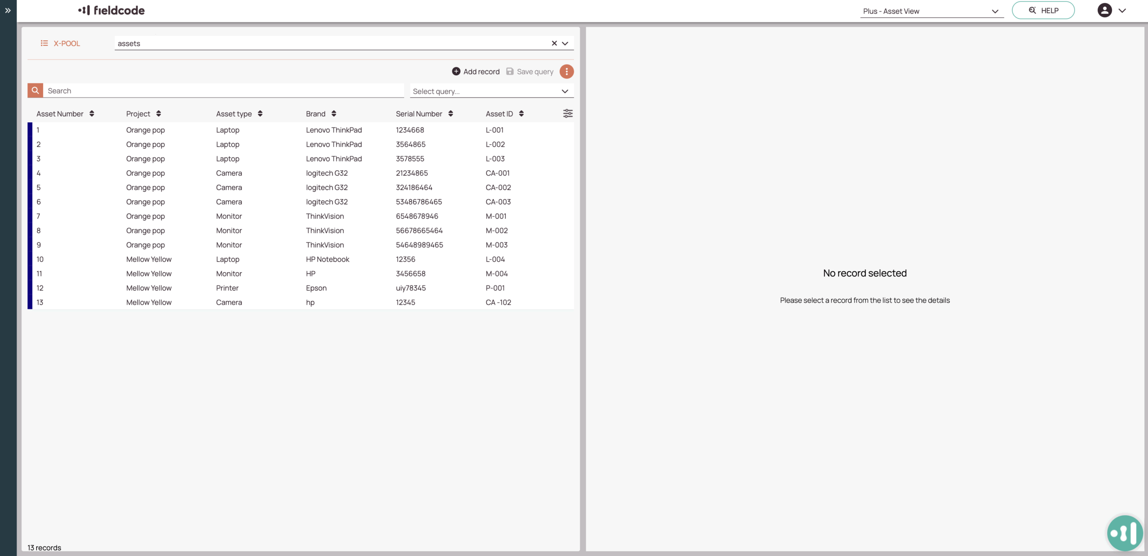This screenshot has height=556, width=1148.
Task: Select the HP Notebook record
Action: 300,259
